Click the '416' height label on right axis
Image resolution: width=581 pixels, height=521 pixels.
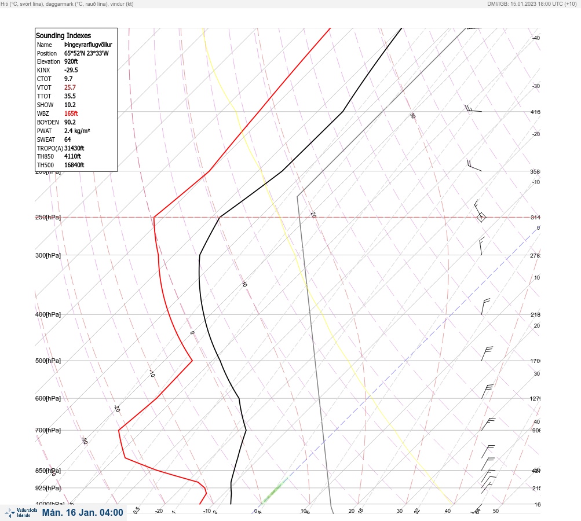pos(535,112)
